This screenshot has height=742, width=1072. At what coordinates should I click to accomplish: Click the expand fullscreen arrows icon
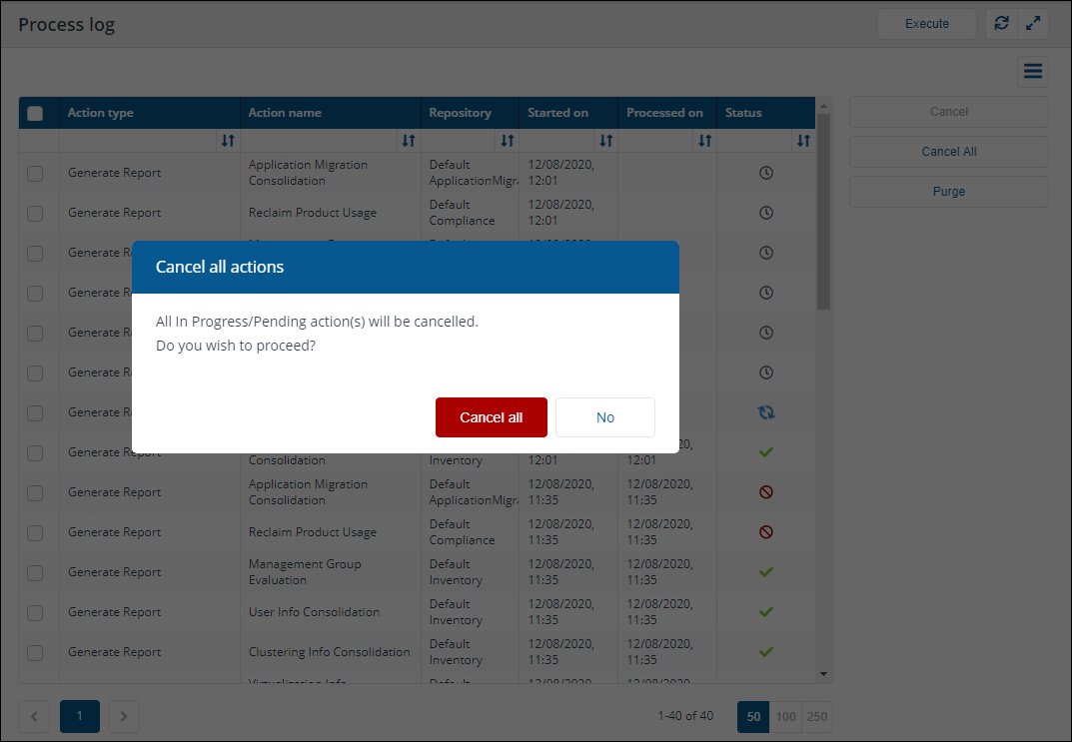(x=1032, y=24)
